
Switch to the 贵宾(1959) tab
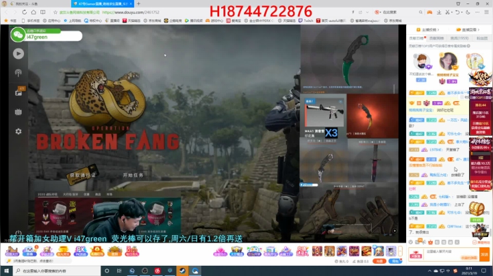tap(459, 38)
